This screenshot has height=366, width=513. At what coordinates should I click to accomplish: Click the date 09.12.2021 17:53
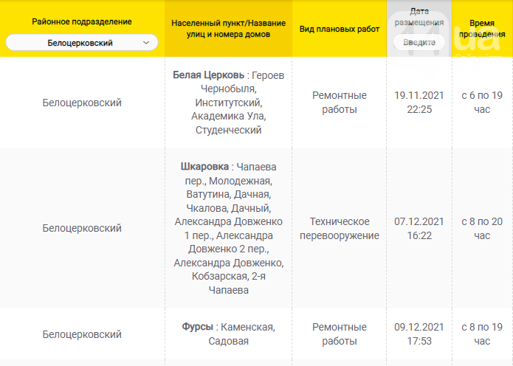click(x=419, y=334)
